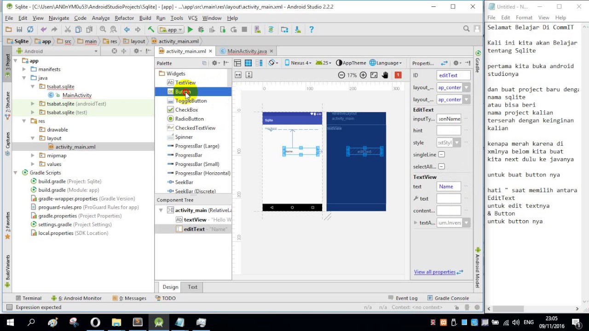The width and height of the screenshot is (589, 331).
Task: Open the Nexus 4 device dropdown
Action: (x=298, y=63)
